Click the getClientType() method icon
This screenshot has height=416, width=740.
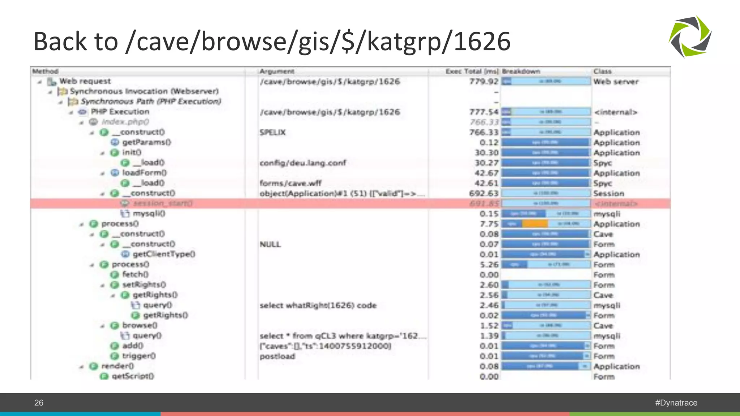[x=125, y=254]
